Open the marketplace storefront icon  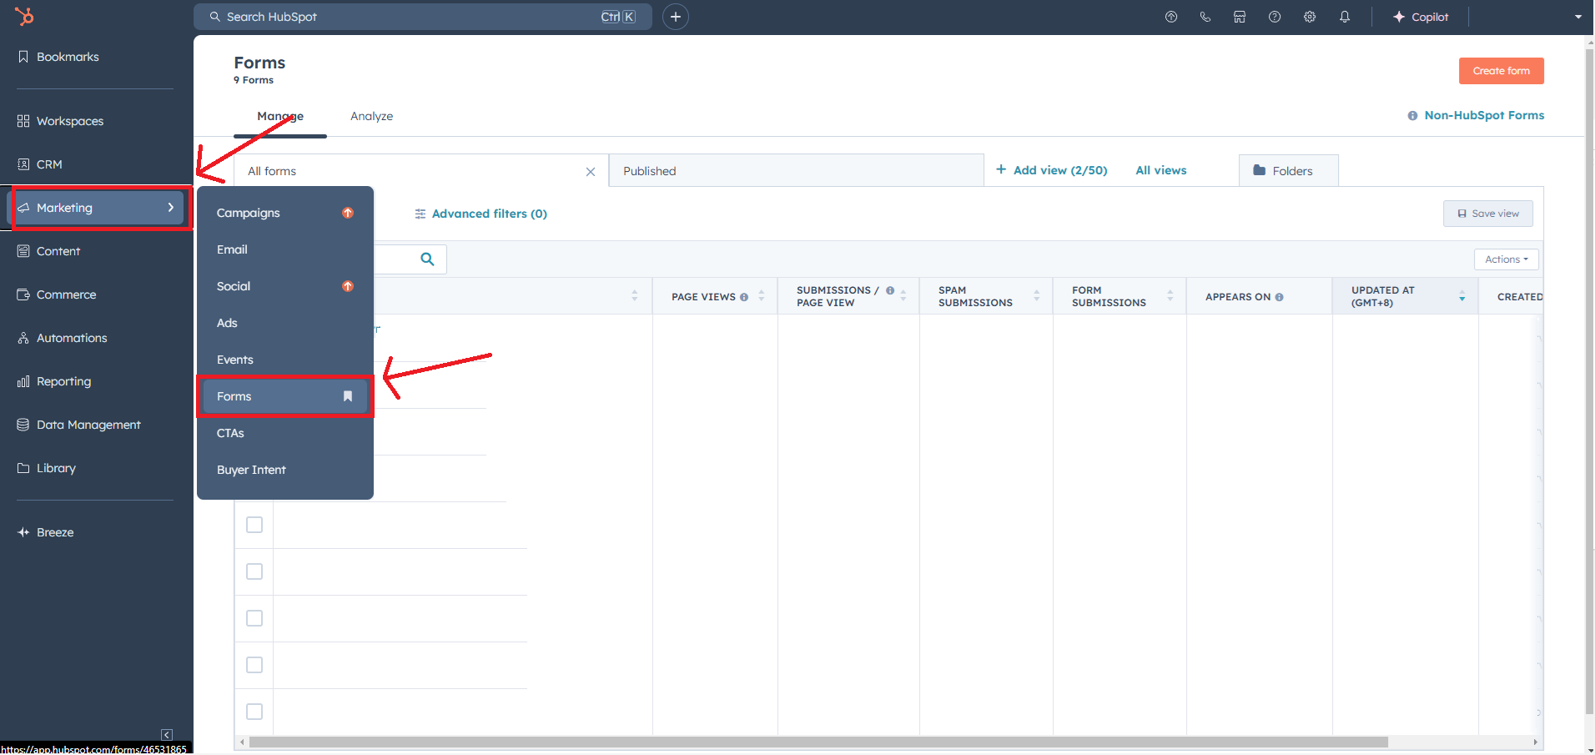(1240, 17)
